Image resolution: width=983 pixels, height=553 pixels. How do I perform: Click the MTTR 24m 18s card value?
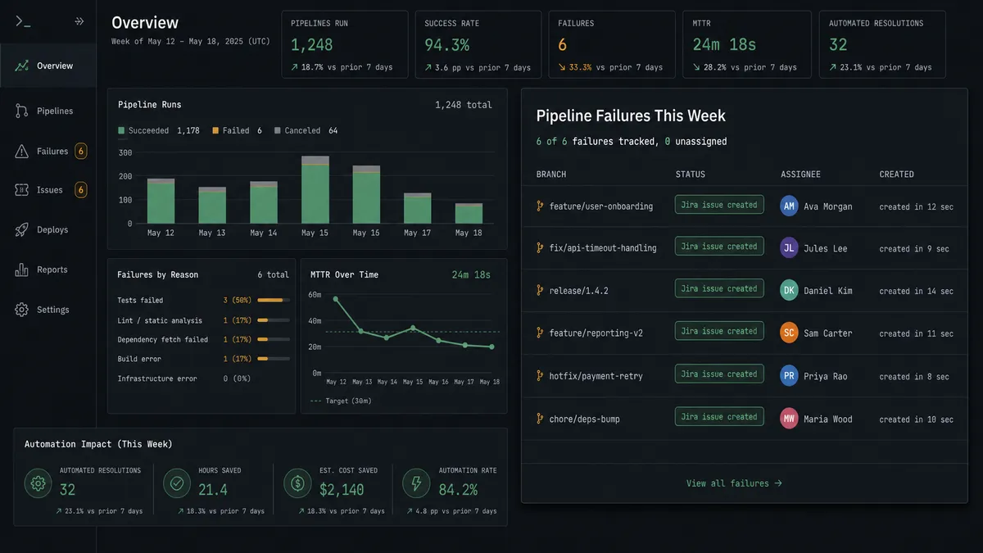point(725,45)
